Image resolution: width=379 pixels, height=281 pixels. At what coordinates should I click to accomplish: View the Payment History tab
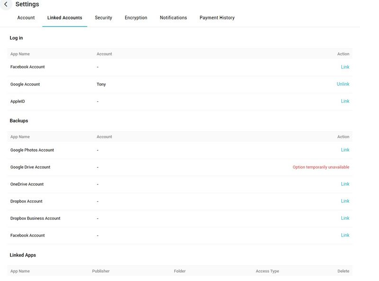coord(217,18)
